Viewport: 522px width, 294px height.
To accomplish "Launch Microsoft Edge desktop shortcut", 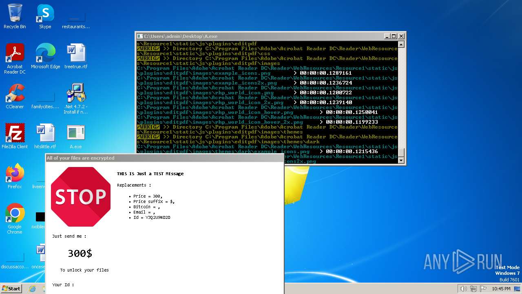I will pos(45,56).
